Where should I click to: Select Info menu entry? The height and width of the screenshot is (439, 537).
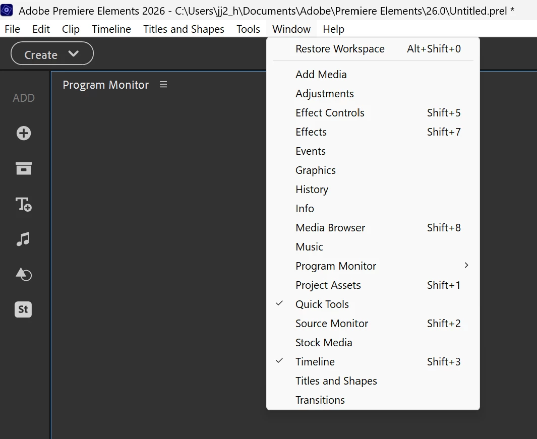pos(373,209)
